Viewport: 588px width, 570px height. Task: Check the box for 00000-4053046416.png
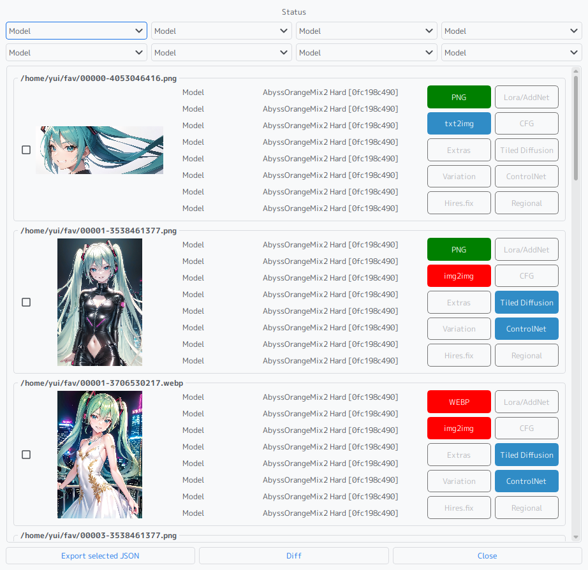click(x=26, y=150)
